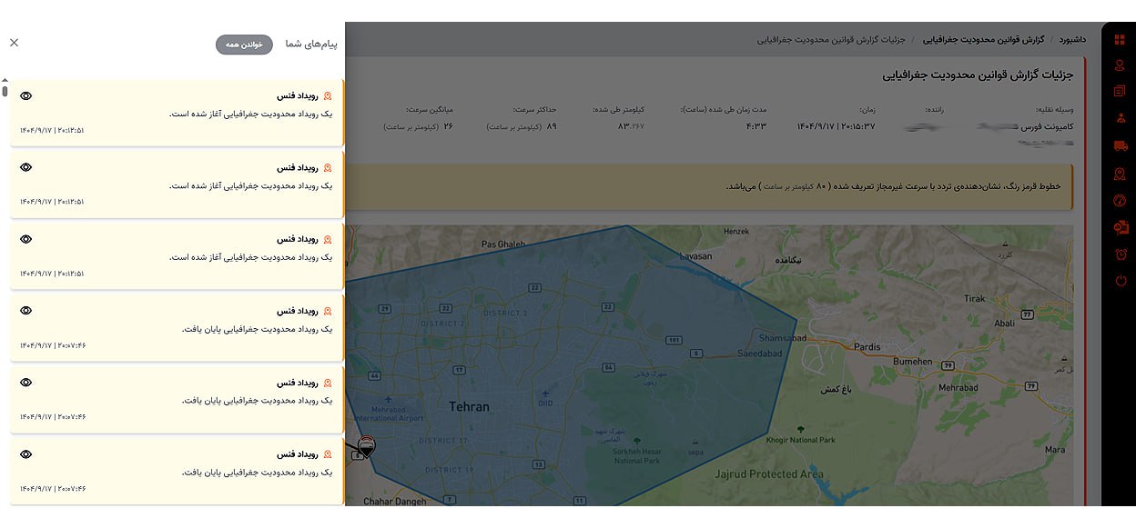Close the messages panel with X
Image resolution: width=1136 pixels, height=528 pixels.
(14, 43)
